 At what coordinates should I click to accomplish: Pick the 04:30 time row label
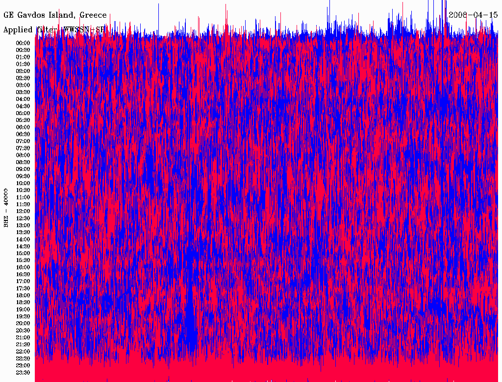point(23,106)
